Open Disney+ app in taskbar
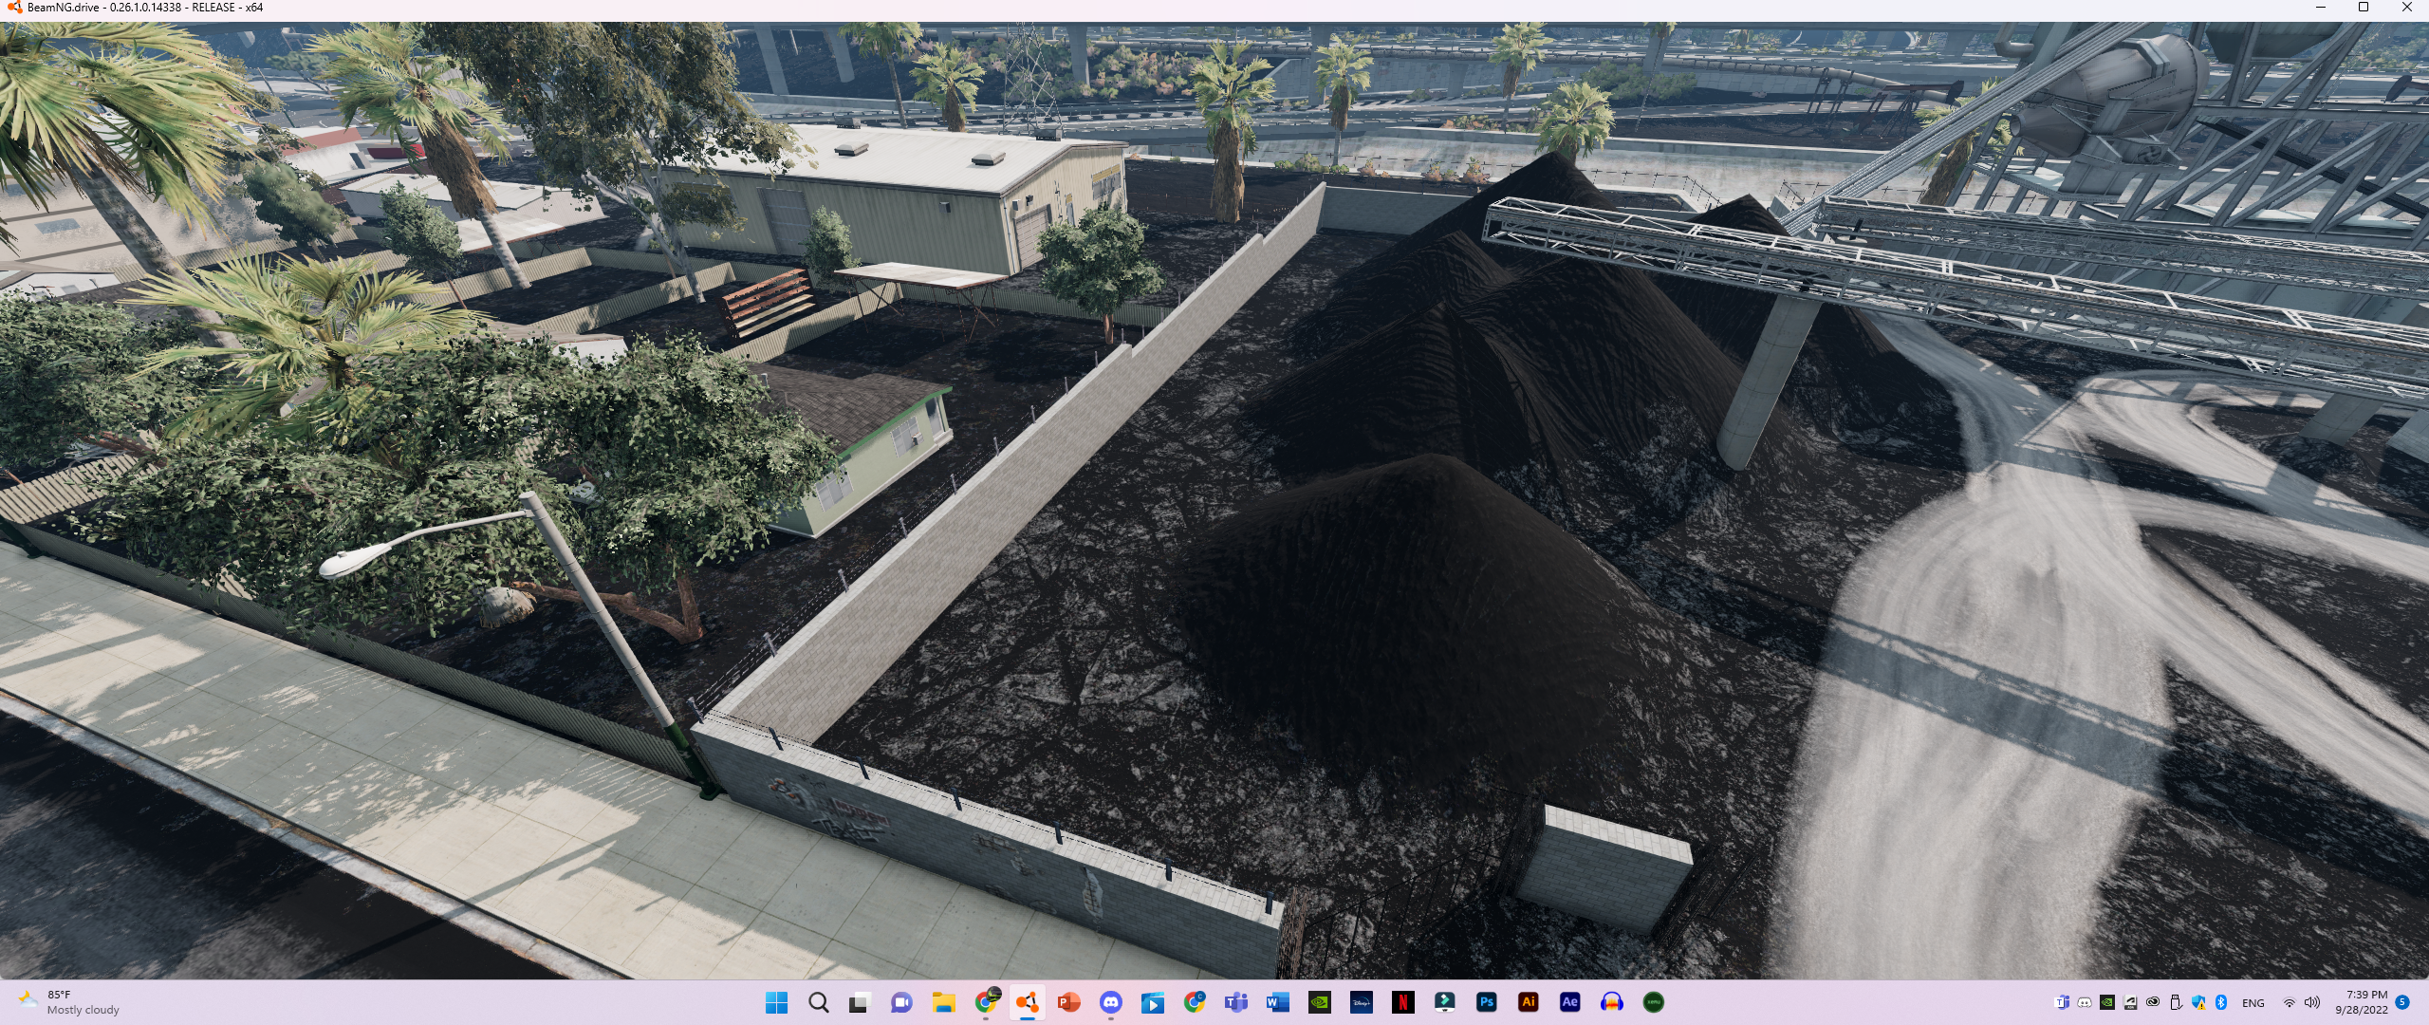 [1361, 1002]
